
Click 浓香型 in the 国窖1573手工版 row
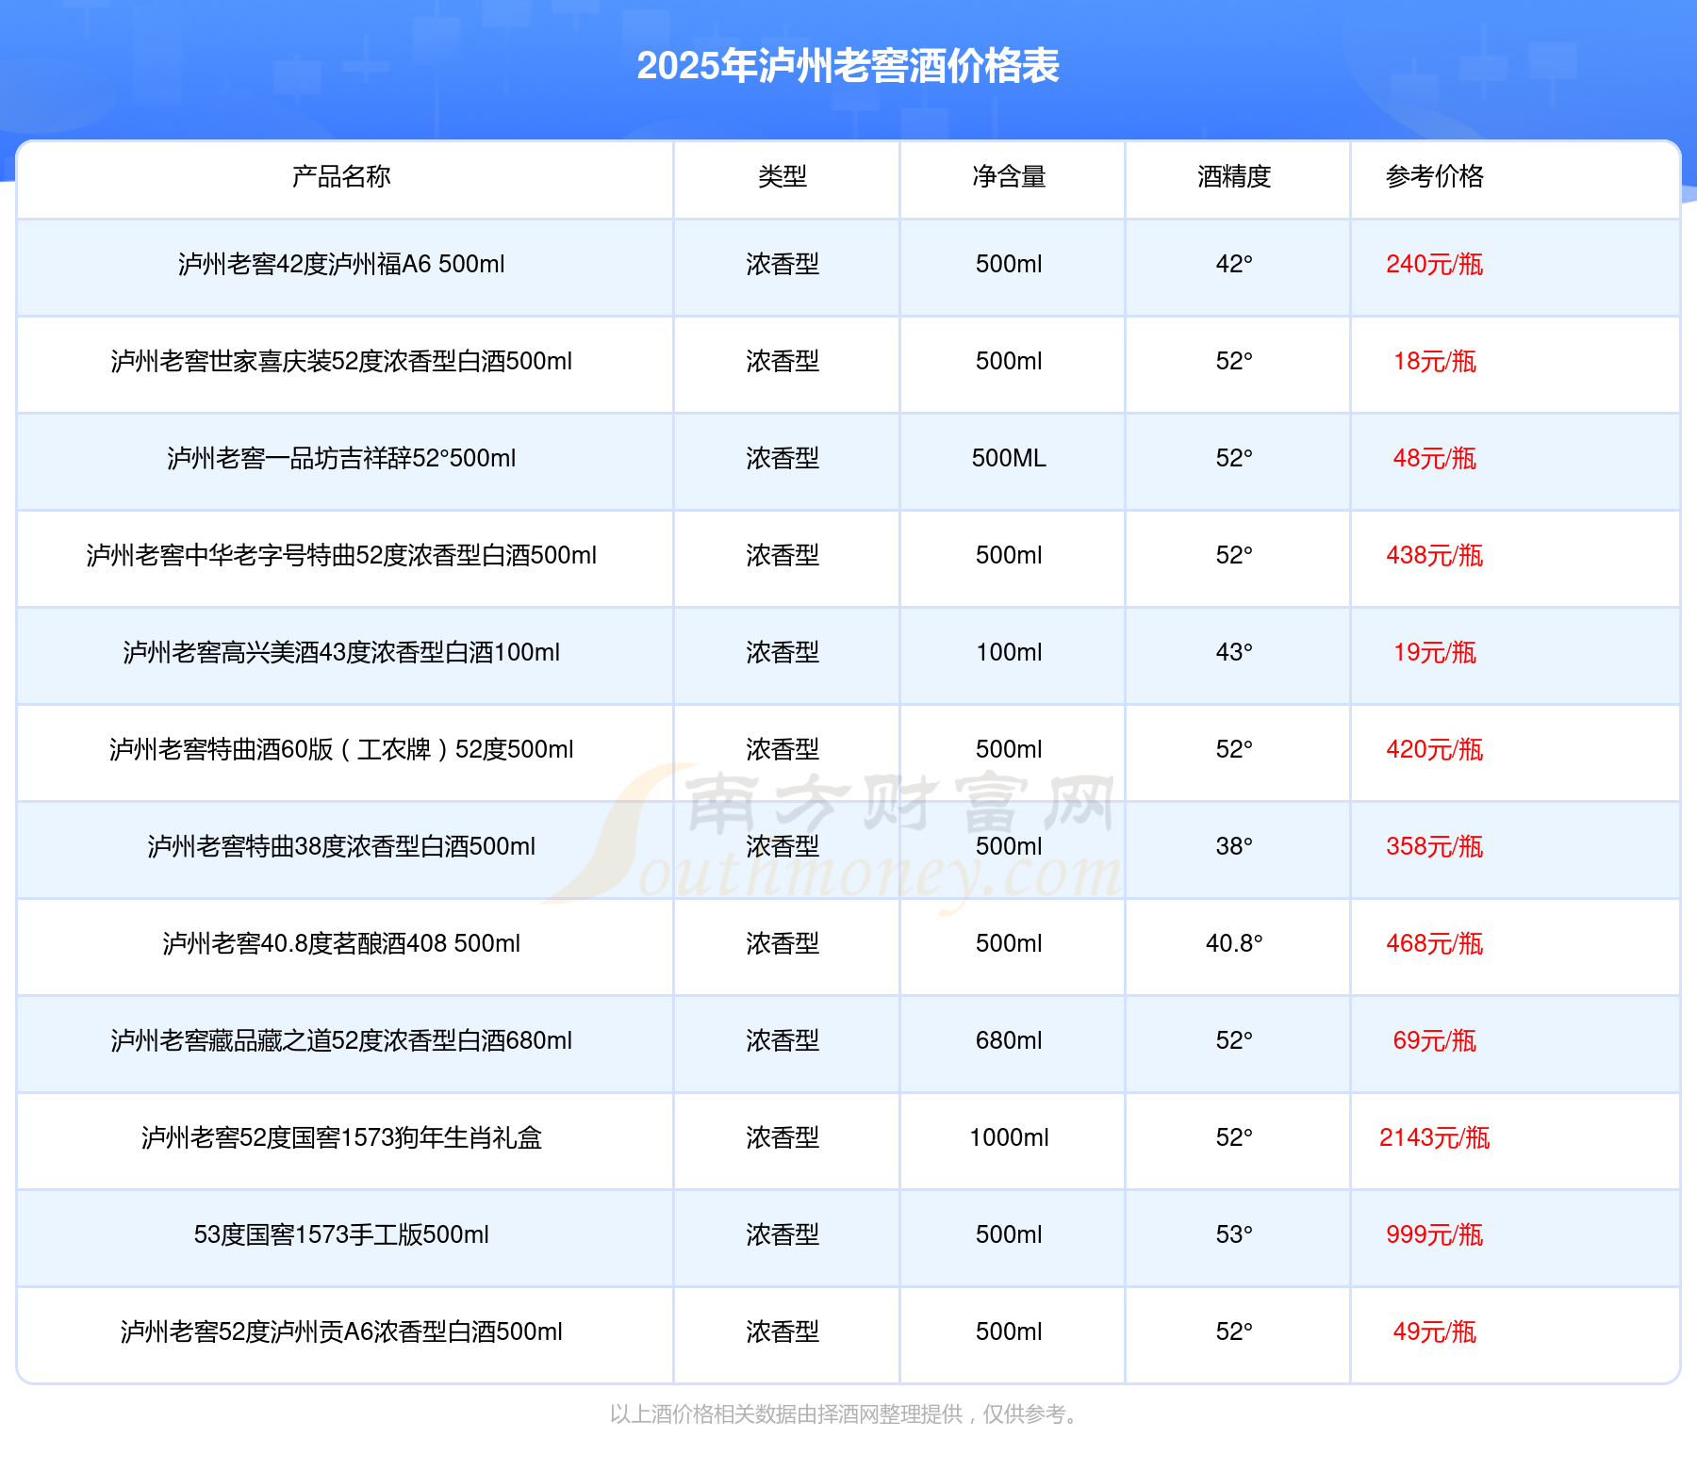click(783, 1234)
